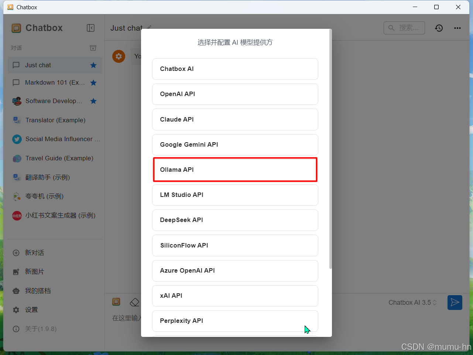Click the gear icon beside 设置
Viewport: 473px width, 355px height.
pyautogui.click(x=16, y=310)
